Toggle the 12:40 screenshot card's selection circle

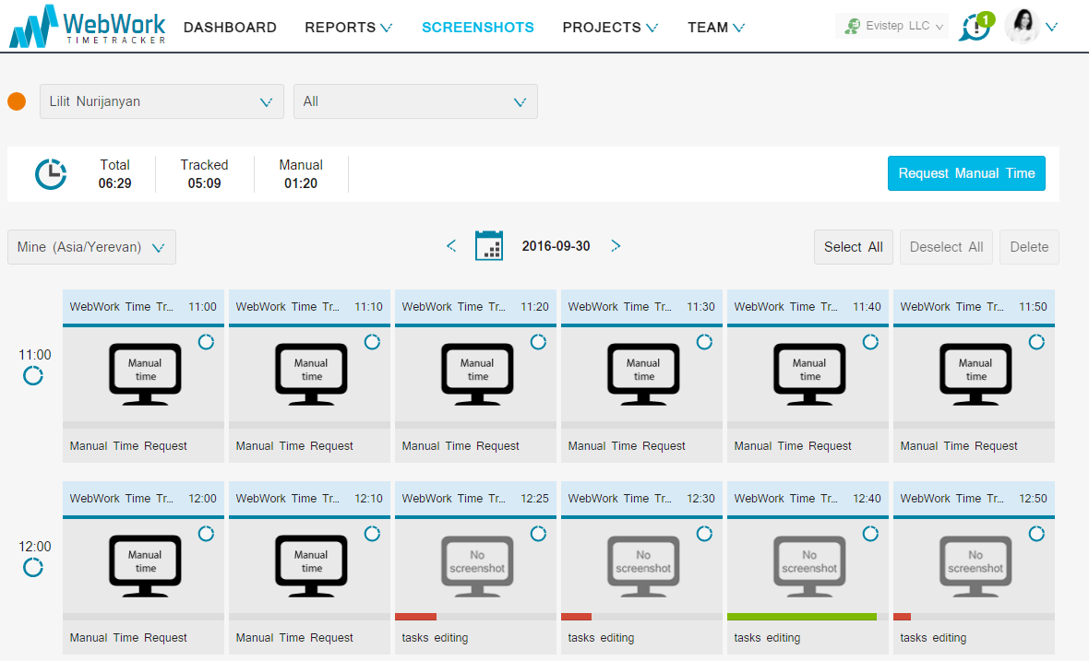point(870,534)
